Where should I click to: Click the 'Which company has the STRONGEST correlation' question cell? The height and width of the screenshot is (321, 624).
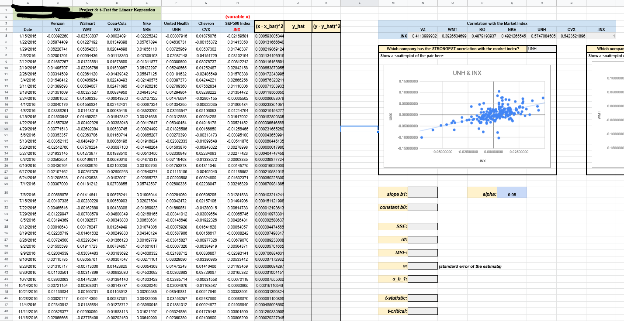pos(453,49)
